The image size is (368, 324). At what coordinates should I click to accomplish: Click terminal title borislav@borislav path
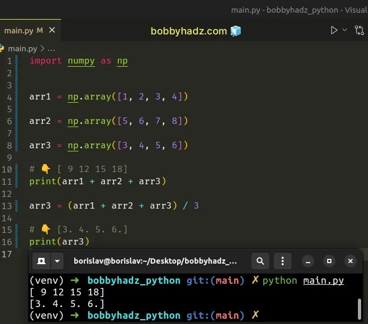point(155,261)
